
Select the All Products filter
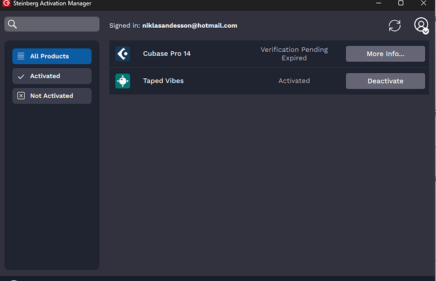point(52,56)
